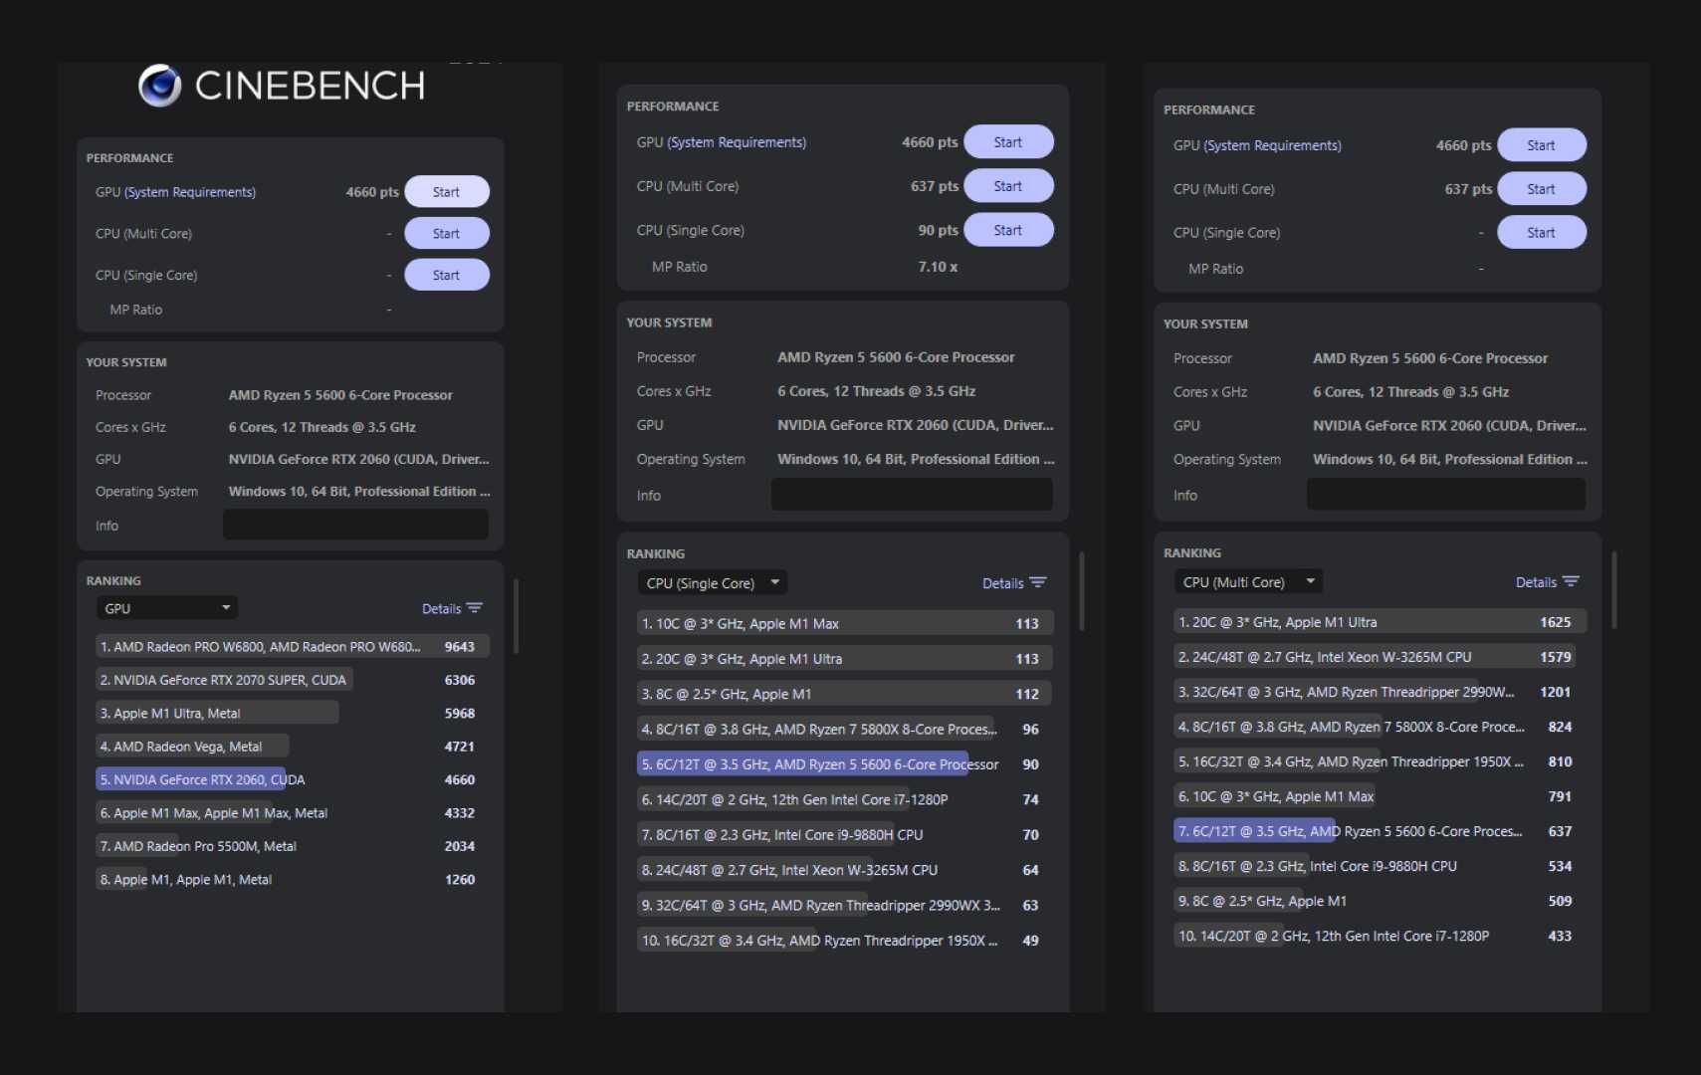Start CPU (Single Core) test in left panel
The width and height of the screenshot is (1701, 1075).
click(447, 276)
